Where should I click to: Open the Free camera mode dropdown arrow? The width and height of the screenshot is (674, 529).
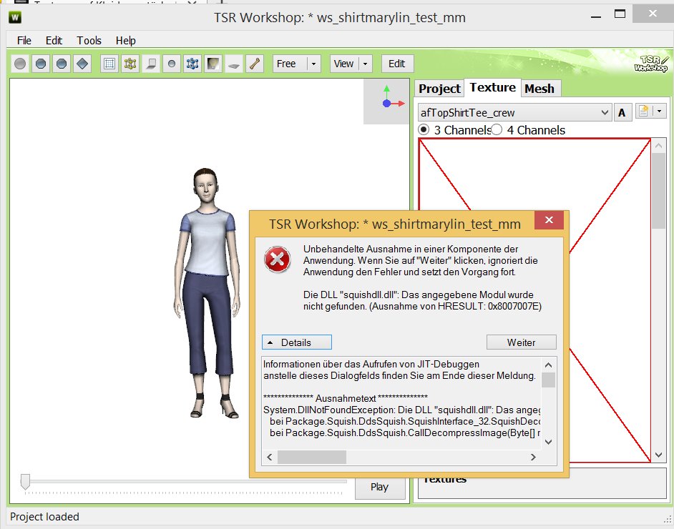[313, 64]
